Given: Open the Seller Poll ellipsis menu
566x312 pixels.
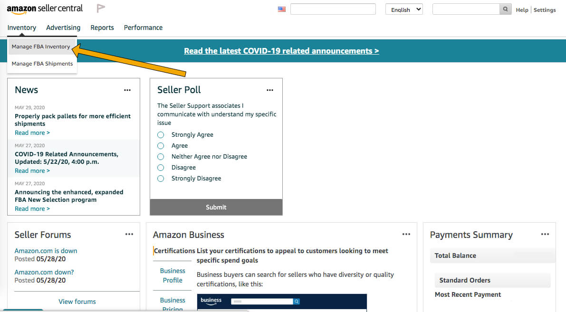Looking at the screenshot, I should pyautogui.click(x=269, y=89).
